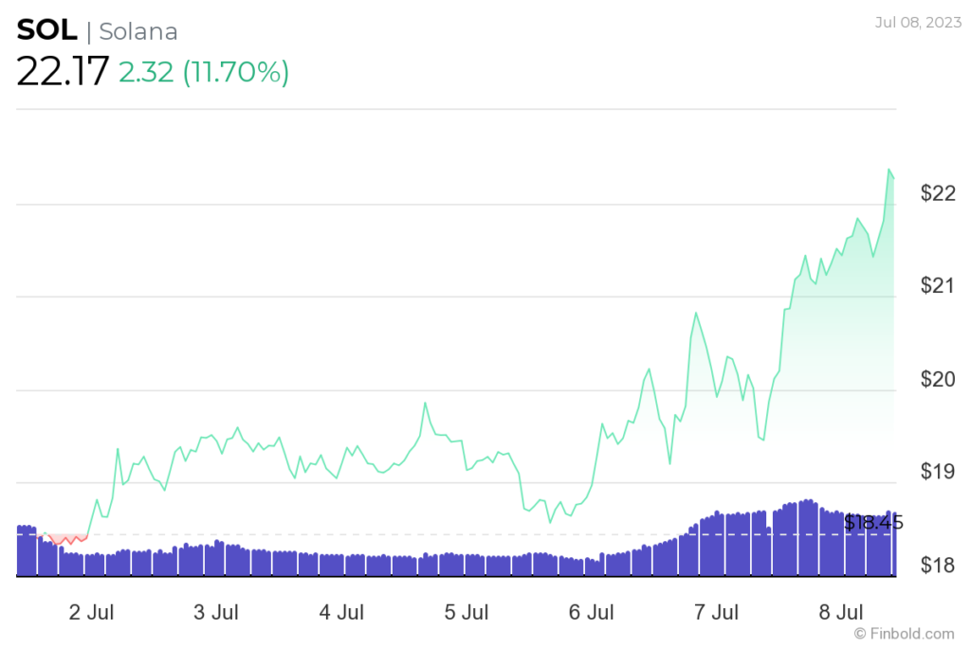Click the peak of the price line
Image resolution: width=971 pixels, height=647 pixels.
889,171
